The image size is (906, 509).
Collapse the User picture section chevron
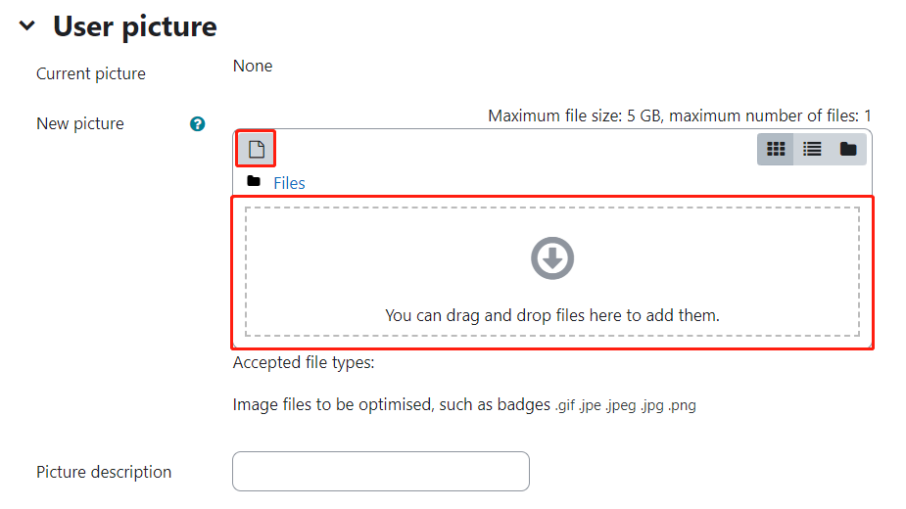pyautogui.click(x=26, y=26)
